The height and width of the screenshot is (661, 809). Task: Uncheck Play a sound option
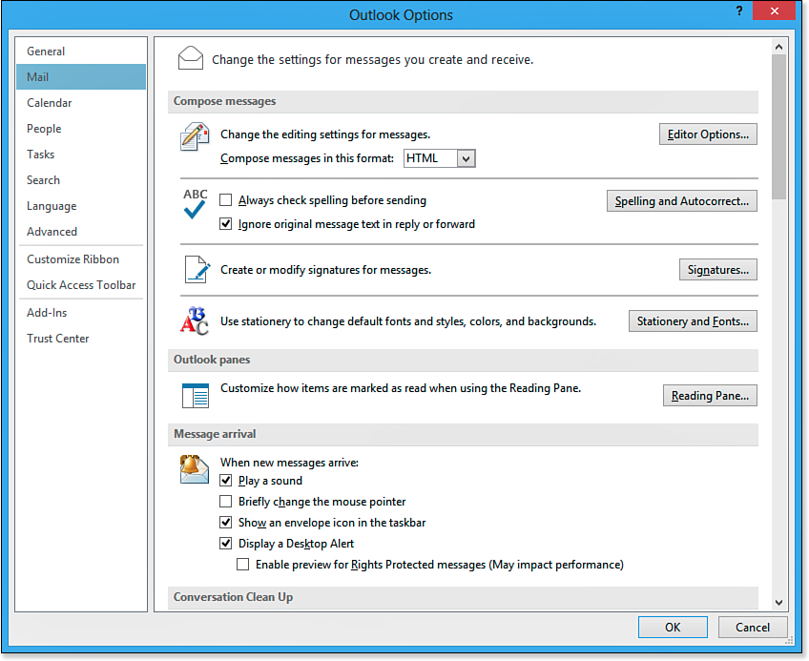pos(226,481)
